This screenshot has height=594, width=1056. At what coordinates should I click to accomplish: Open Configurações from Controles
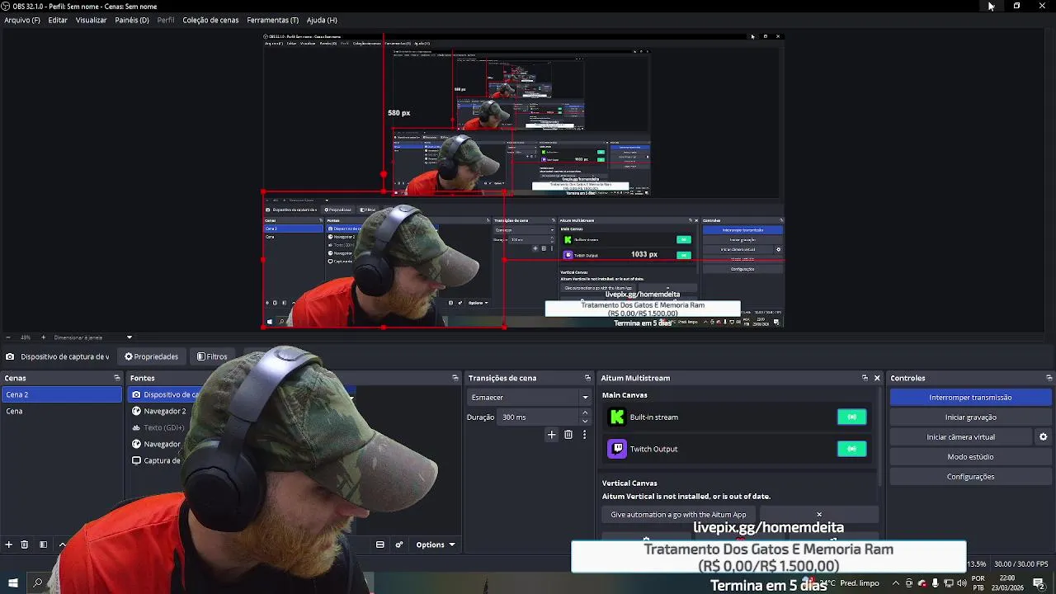970,477
